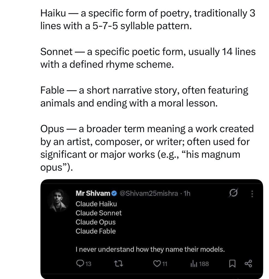Viewport: 269px width, 279px height.
Task: Click the 188 views count
Action: coord(204,264)
